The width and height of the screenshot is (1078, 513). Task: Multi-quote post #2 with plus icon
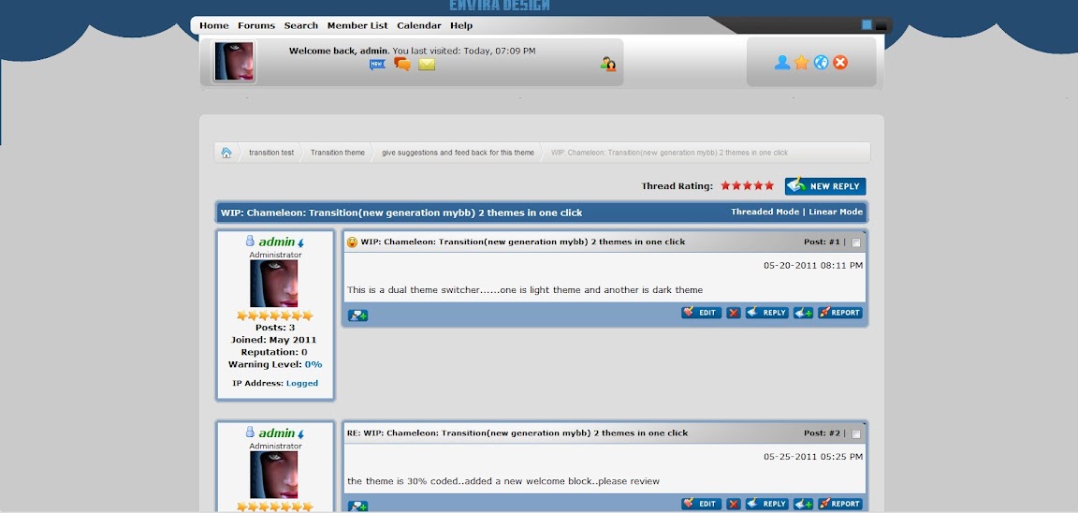coord(803,504)
